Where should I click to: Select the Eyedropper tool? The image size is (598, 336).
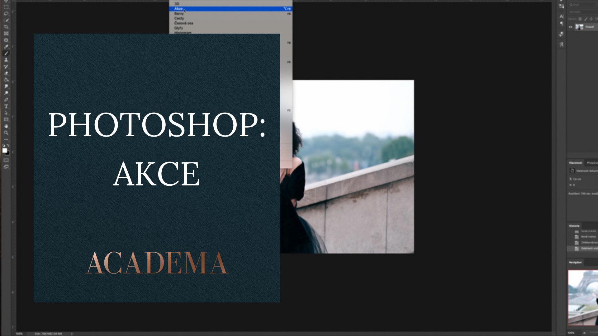(6, 47)
